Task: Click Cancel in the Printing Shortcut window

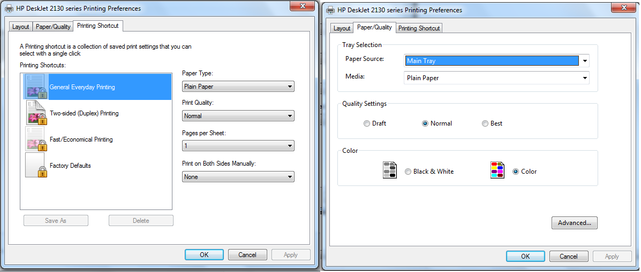Action: (x=247, y=254)
